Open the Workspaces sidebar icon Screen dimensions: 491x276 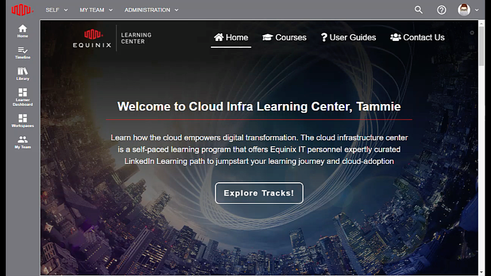(x=22, y=120)
